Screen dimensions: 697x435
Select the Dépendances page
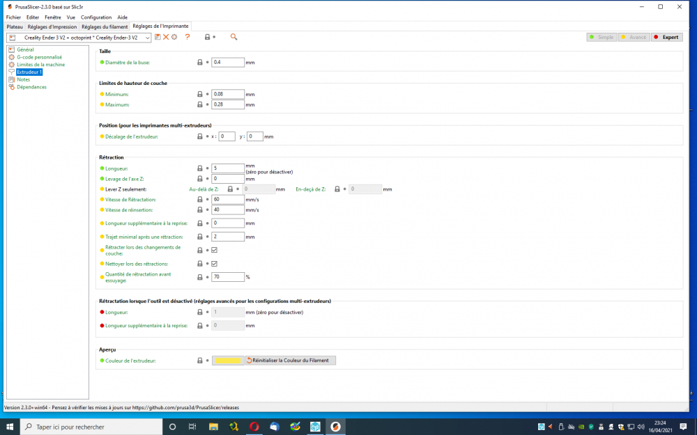pyautogui.click(x=31, y=87)
